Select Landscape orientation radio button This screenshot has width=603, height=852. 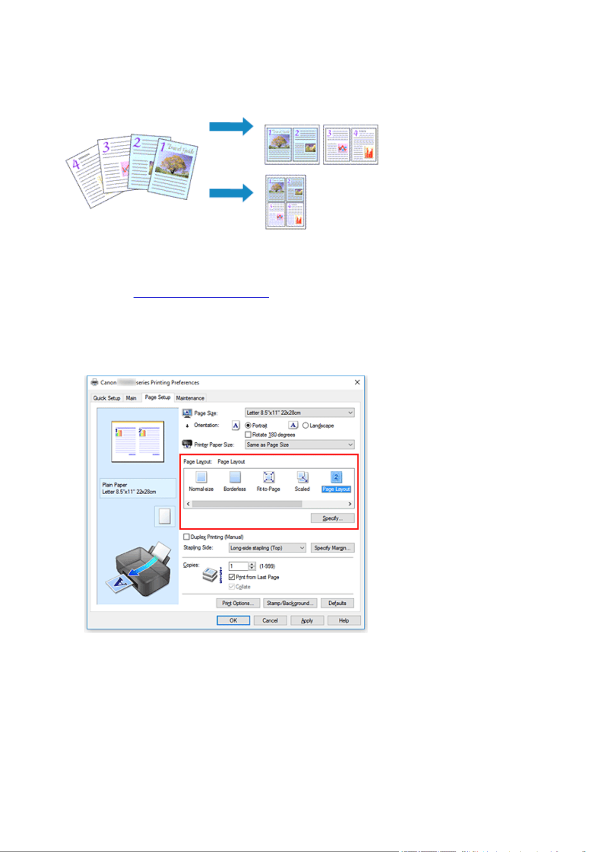[x=306, y=426]
